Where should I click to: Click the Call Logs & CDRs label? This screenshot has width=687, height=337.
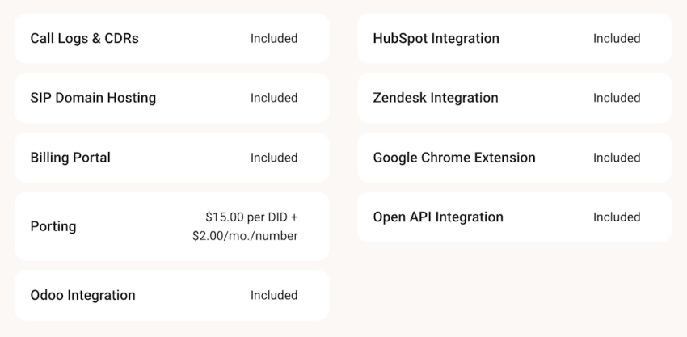coord(84,39)
